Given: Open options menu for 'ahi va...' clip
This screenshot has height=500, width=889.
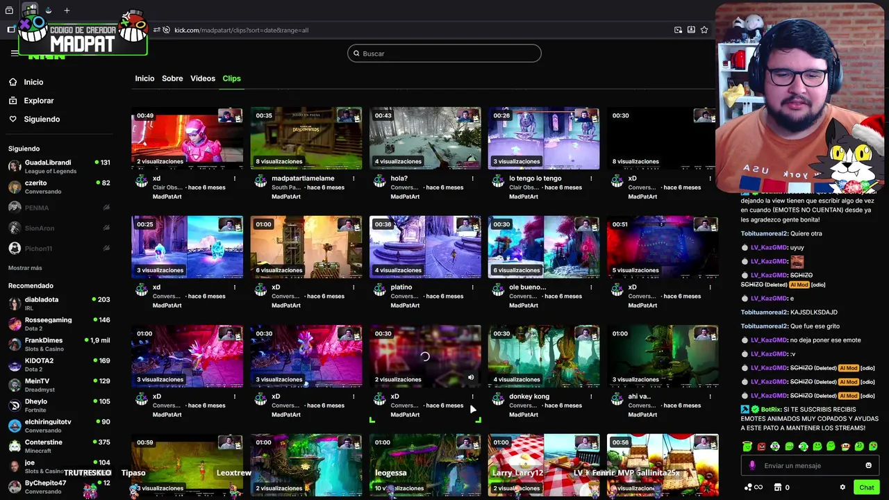Looking at the screenshot, I should point(710,397).
